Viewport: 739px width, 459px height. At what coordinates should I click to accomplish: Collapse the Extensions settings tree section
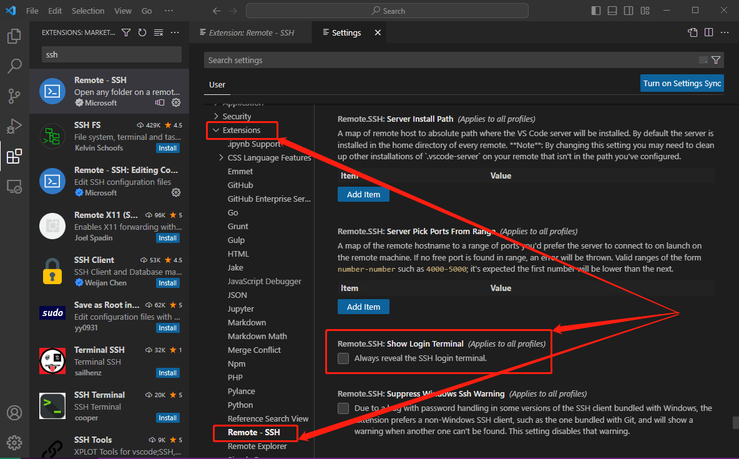pyautogui.click(x=216, y=131)
